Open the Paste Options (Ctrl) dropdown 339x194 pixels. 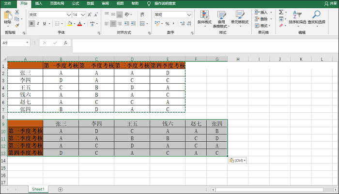point(237,161)
